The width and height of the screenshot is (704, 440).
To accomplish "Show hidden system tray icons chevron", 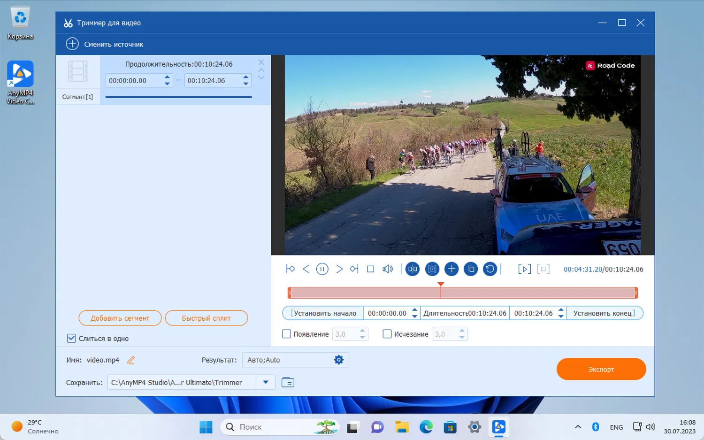I will [578, 427].
